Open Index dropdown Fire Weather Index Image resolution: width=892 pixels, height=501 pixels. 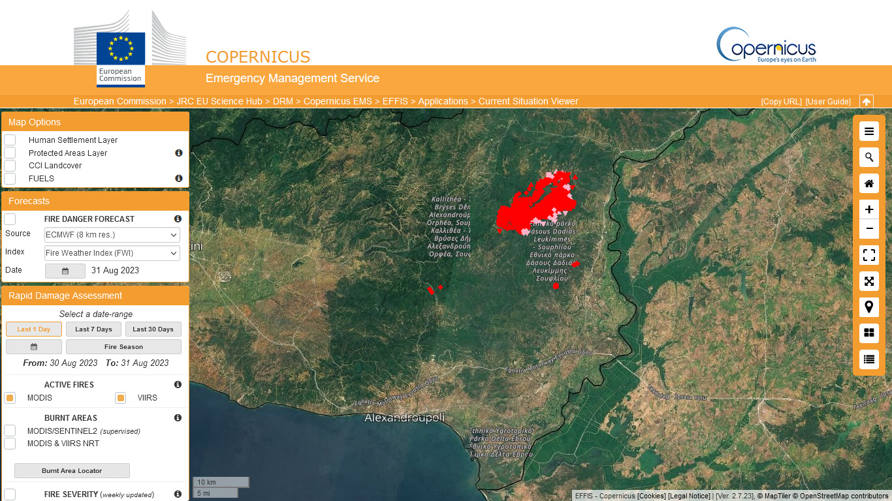pyautogui.click(x=112, y=253)
